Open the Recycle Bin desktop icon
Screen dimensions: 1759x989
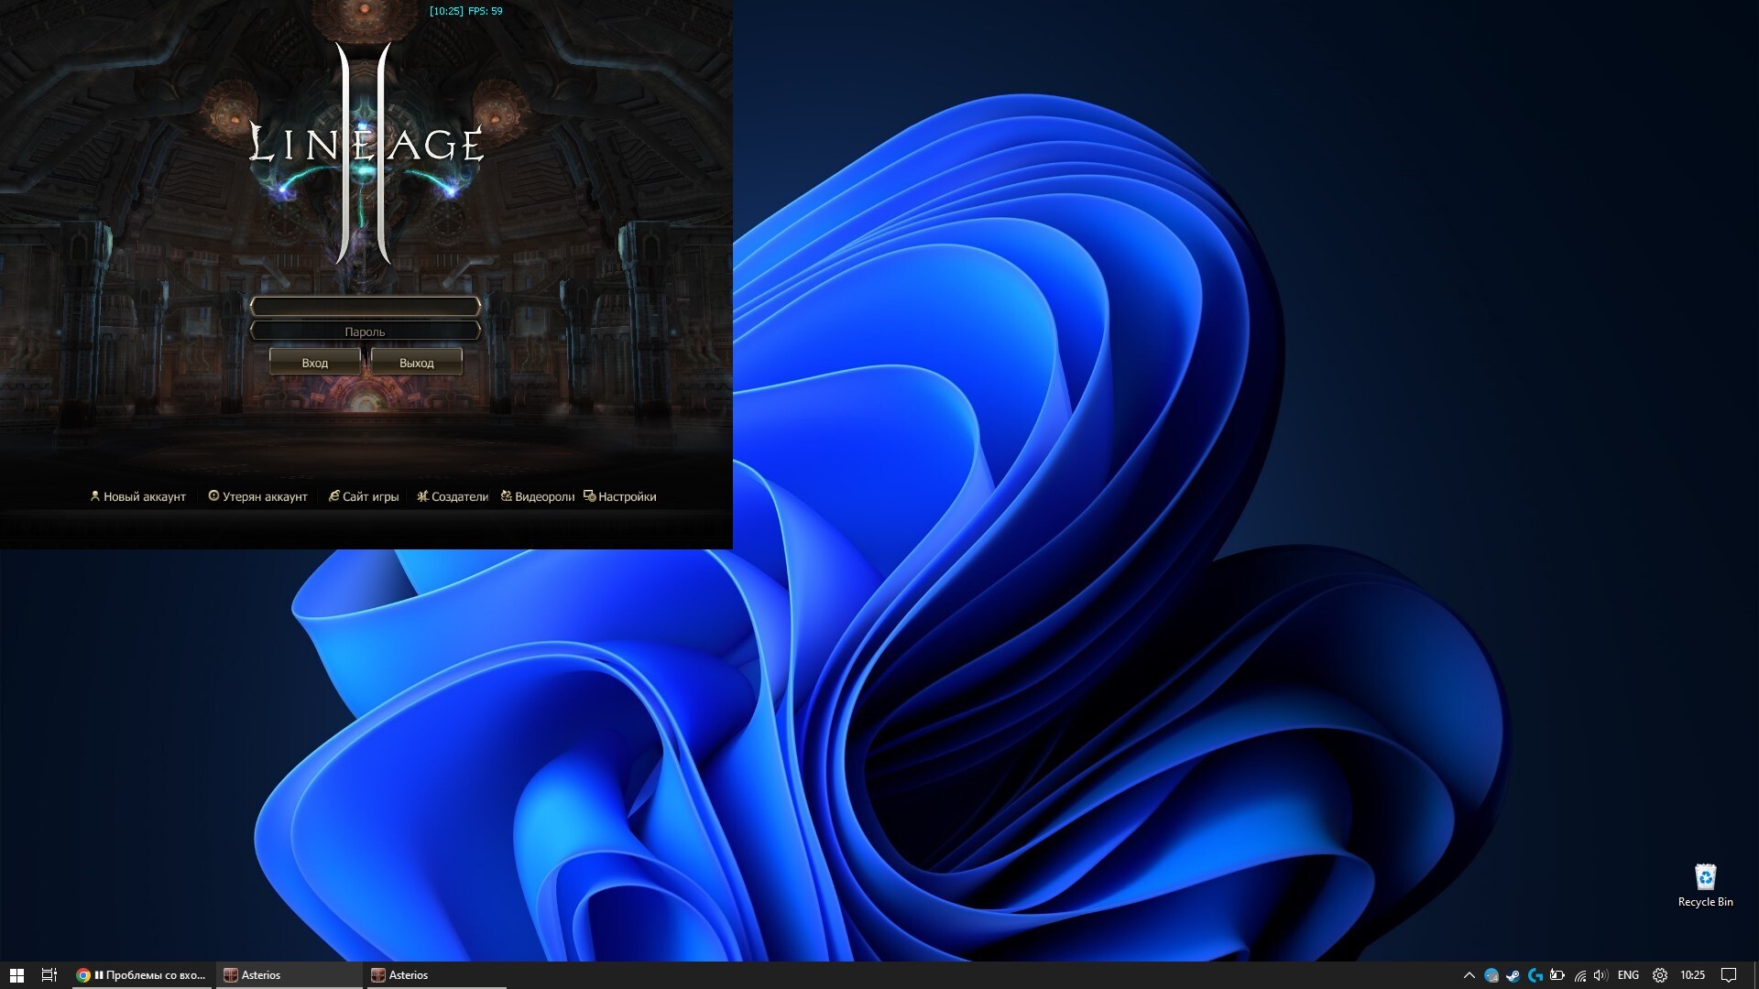(x=1705, y=885)
